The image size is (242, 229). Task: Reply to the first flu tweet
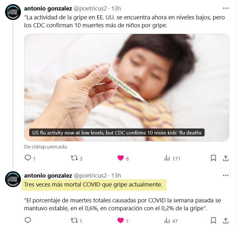point(30,158)
